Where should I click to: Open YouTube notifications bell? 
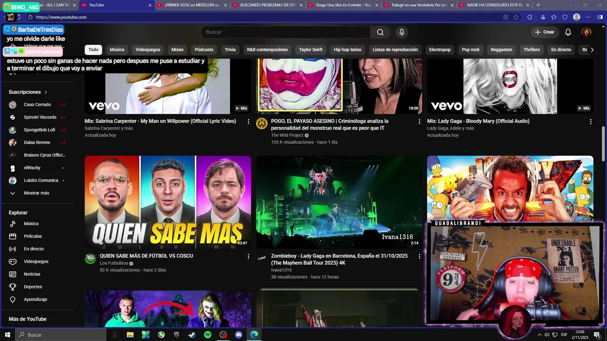pyautogui.click(x=568, y=32)
